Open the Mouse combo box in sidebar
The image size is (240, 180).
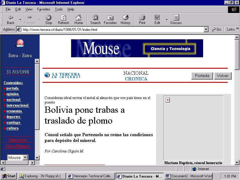click(17, 157)
